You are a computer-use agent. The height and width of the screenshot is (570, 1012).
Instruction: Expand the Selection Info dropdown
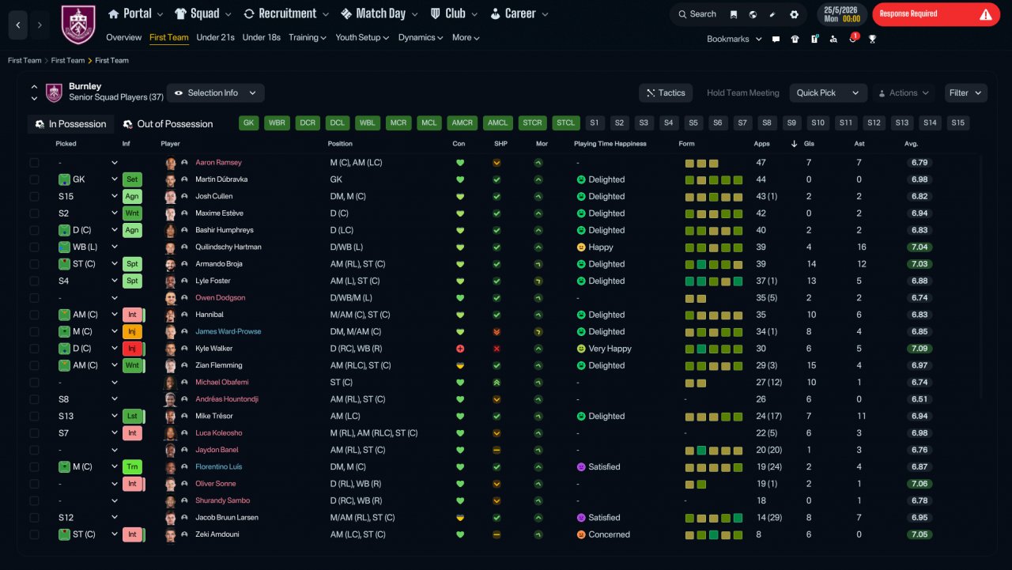215,93
